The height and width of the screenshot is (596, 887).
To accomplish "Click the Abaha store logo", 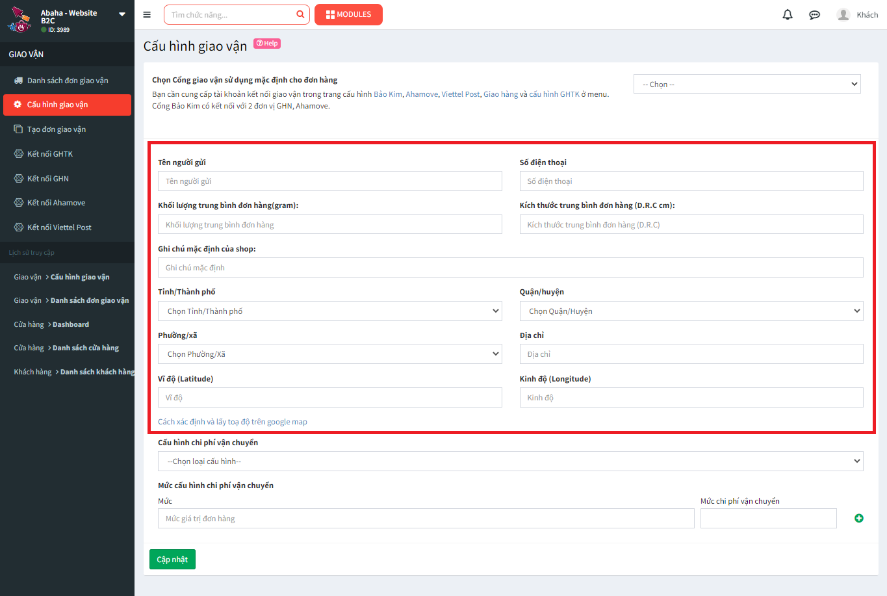I will 19,20.
